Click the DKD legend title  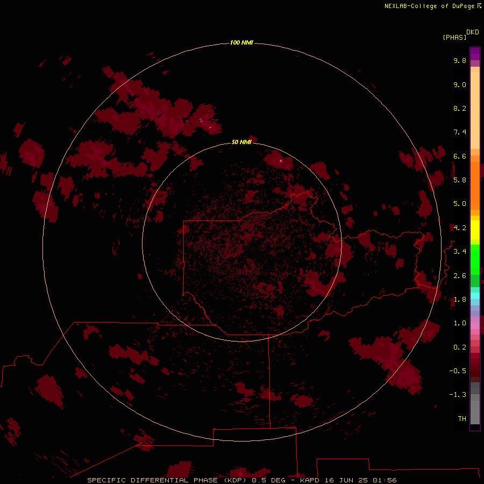tap(473, 32)
